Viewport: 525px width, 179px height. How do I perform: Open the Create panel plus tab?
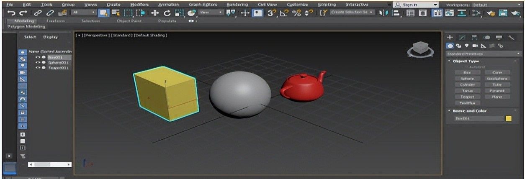[x=450, y=38]
